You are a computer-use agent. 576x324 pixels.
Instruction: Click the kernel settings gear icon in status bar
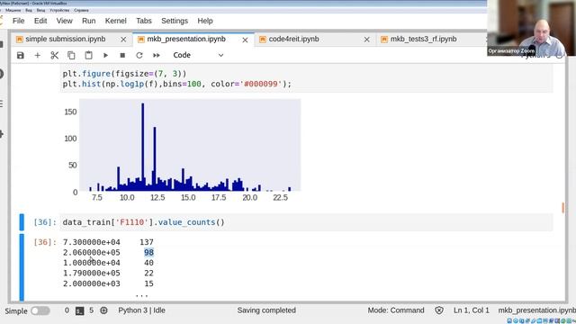coord(104,310)
